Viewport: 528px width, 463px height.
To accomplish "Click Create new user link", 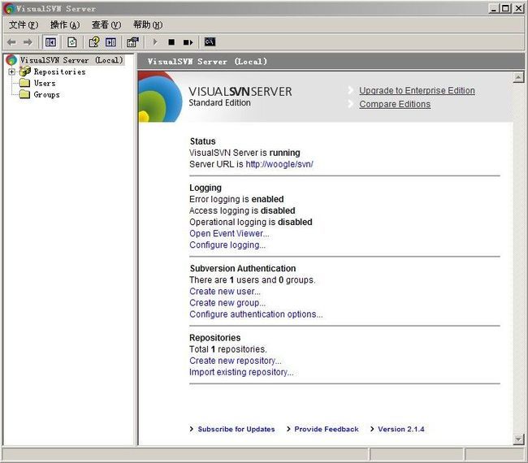I will 224,292.
